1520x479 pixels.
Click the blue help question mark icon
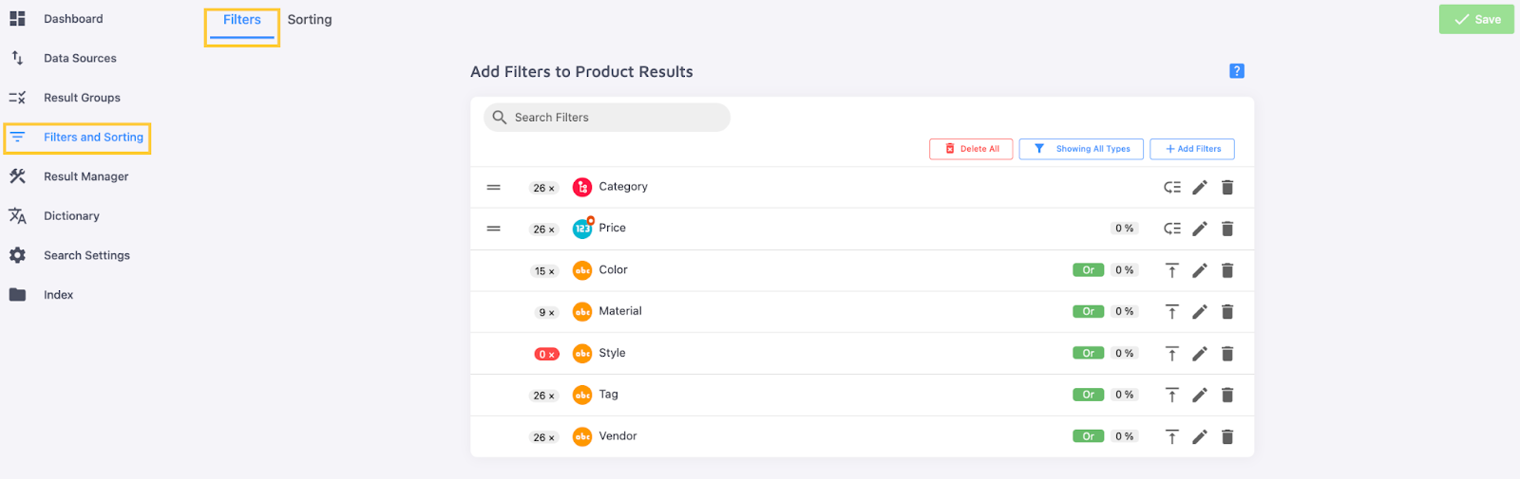(x=1237, y=71)
